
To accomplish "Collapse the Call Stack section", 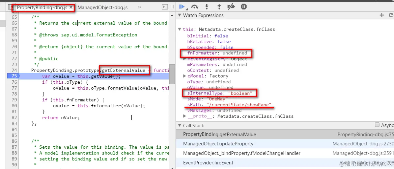I will point(180,125).
